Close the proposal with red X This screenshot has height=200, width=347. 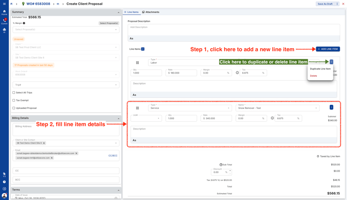pos(343,4)
